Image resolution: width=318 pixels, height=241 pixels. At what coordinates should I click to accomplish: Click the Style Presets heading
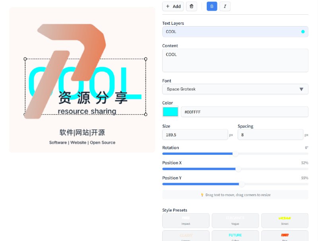tap(175, 210)
